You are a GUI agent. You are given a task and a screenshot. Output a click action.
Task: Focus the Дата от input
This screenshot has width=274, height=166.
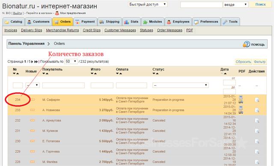(229, 82)
